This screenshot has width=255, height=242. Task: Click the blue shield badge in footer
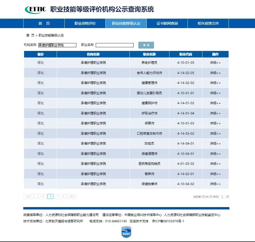(x=126, y=232)
